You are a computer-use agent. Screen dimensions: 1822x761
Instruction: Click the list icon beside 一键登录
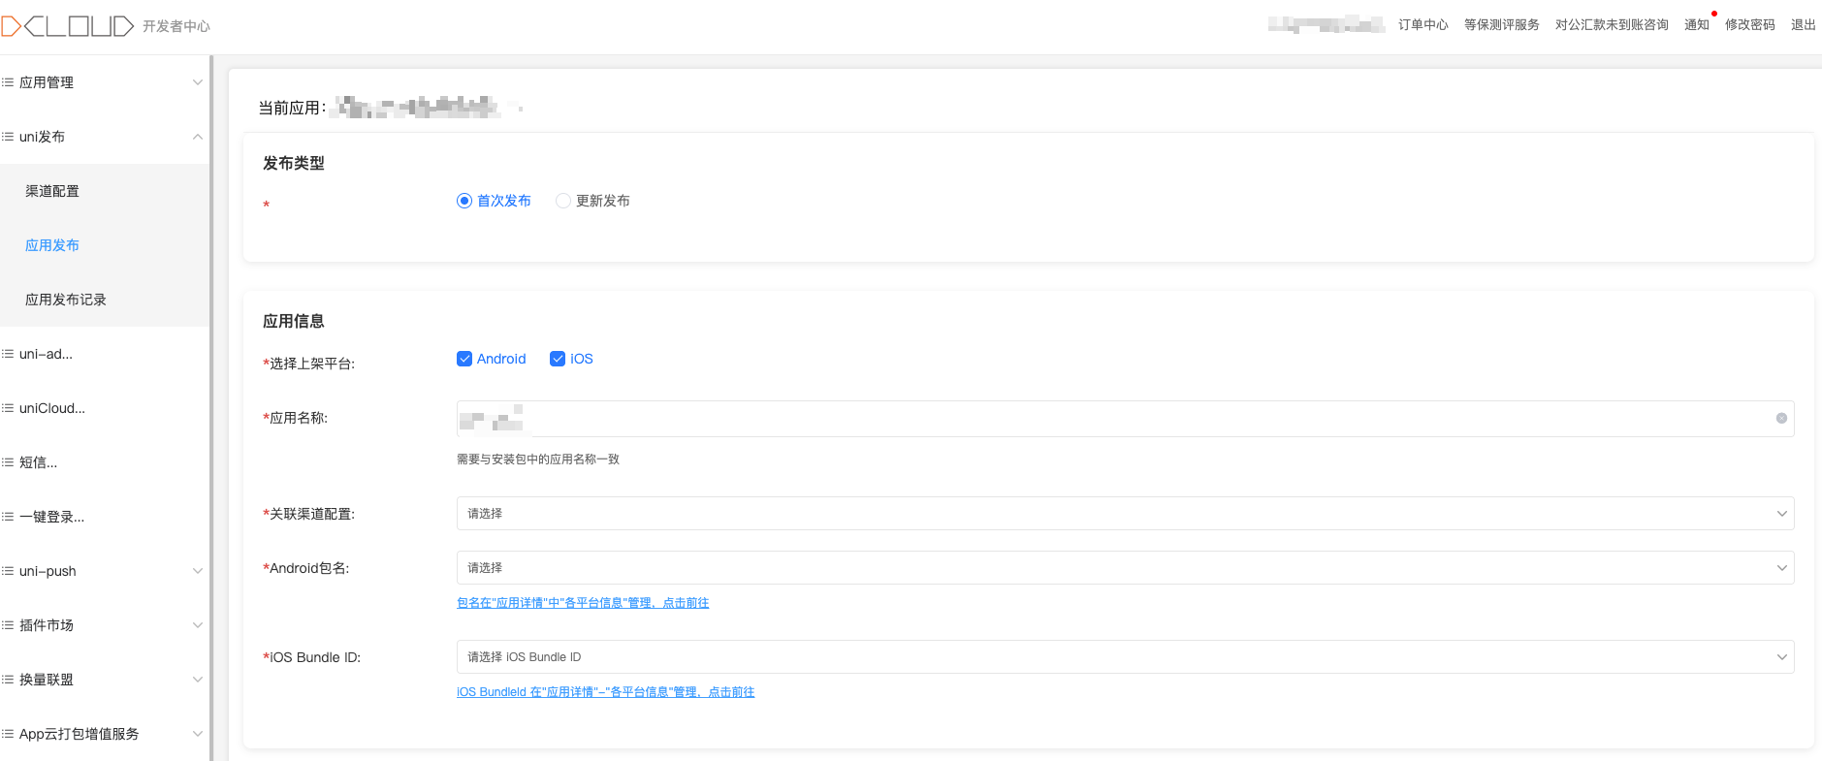pyautogui.click(x=8, y=517)
